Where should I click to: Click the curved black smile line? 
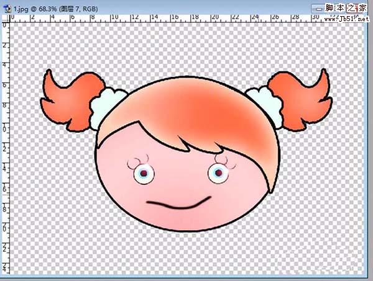177,203
